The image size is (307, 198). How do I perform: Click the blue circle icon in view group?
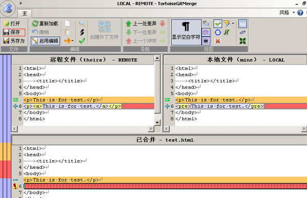coord(218,32)
